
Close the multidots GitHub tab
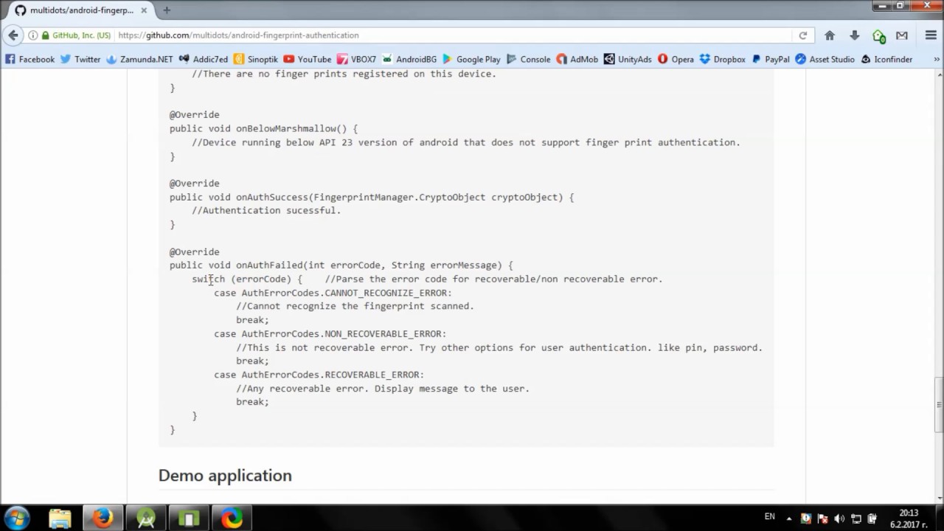[145, 10]
